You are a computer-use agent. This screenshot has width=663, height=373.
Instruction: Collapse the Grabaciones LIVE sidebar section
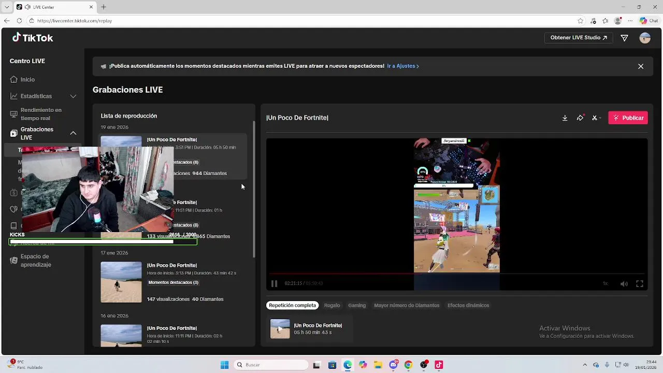pyautogui.click(x=73, y=133)
